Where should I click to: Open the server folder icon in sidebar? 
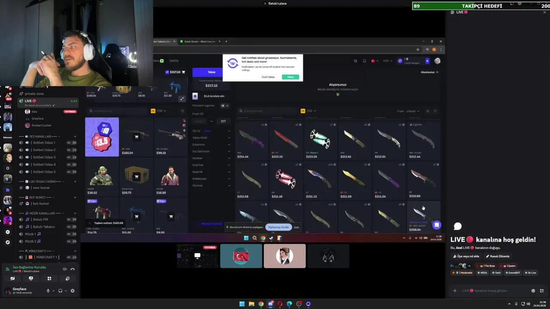pos(7,190)
